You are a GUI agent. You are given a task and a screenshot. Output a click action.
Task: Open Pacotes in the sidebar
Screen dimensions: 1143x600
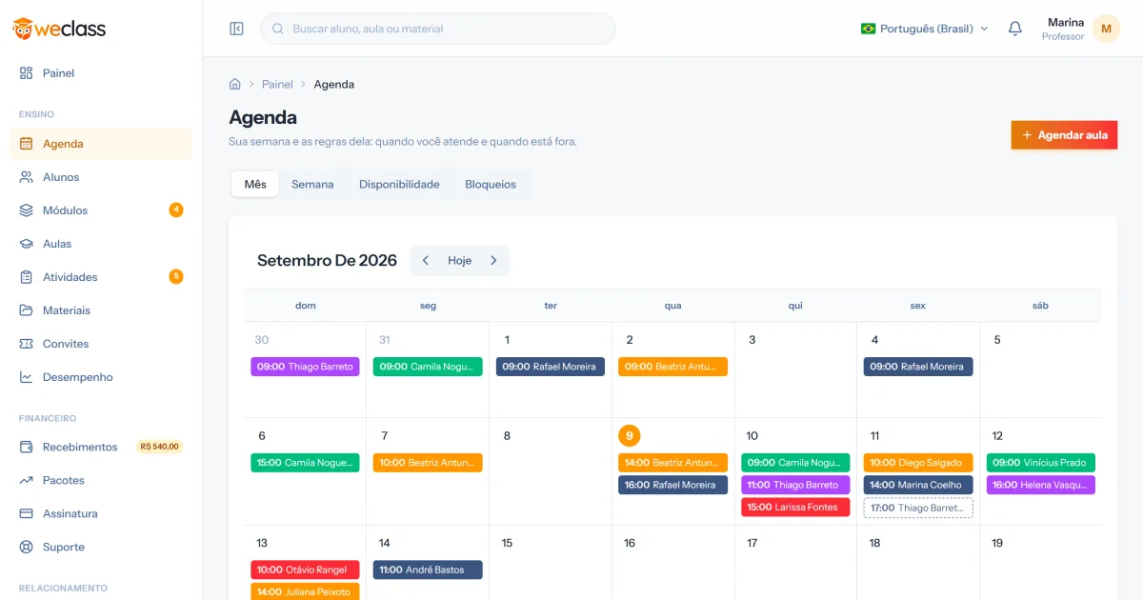pyautogui.click(x=101, y=480)
